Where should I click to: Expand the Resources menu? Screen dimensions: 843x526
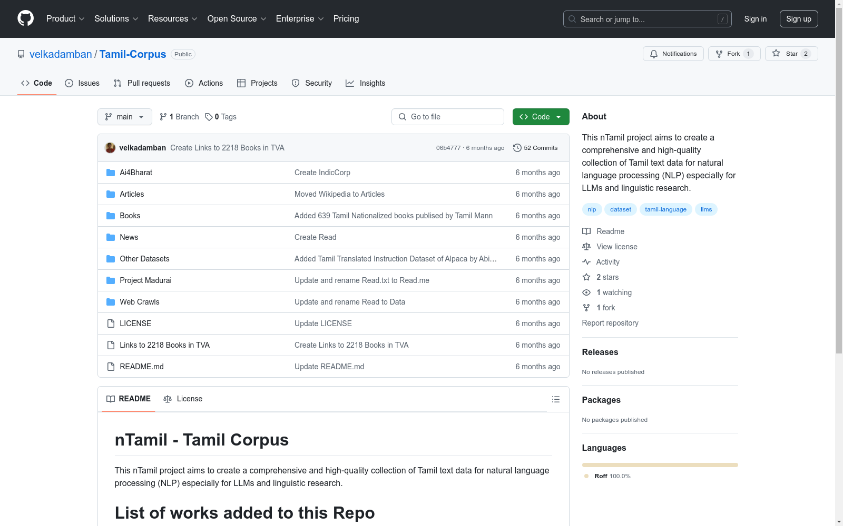click(x=173, y=19)
